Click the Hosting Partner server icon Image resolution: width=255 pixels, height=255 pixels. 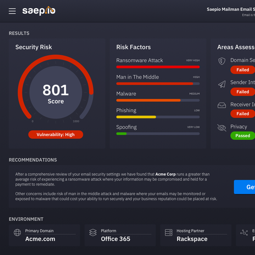point(169,233)
